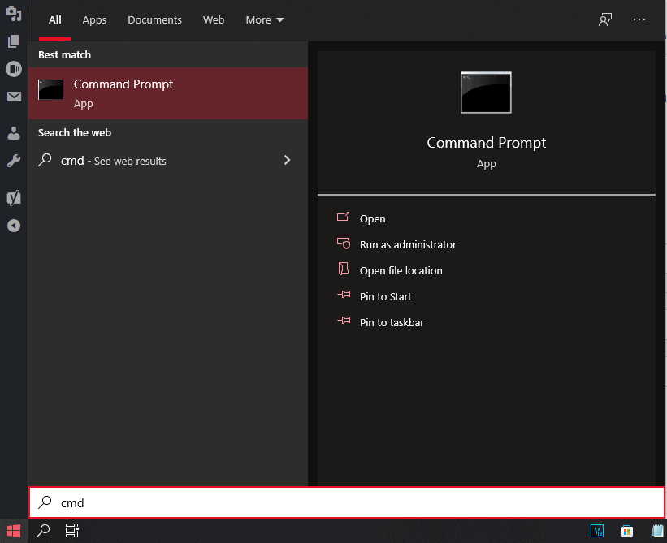This screenshot has width=667, height=543.
Task: Click the person icon in the left sidebar
Action: point(14,133)
